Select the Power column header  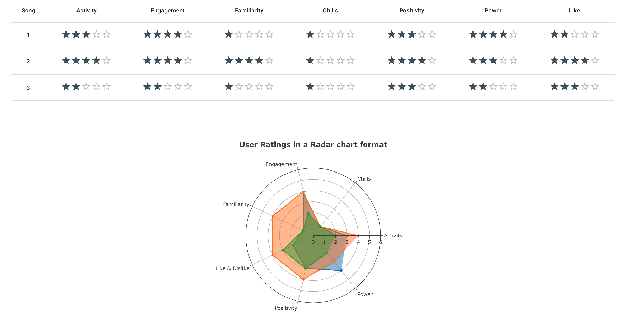point(493,11)
